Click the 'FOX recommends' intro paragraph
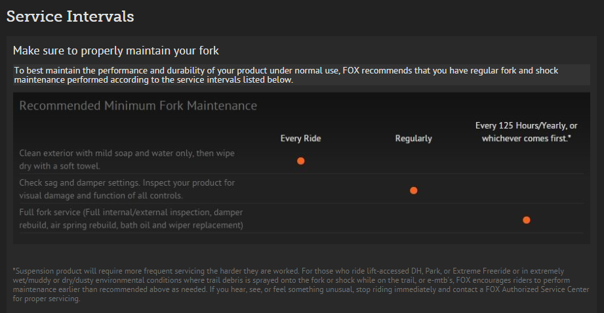Image resolution: width=604 pixels, height=313 pixels. (286, 75)
